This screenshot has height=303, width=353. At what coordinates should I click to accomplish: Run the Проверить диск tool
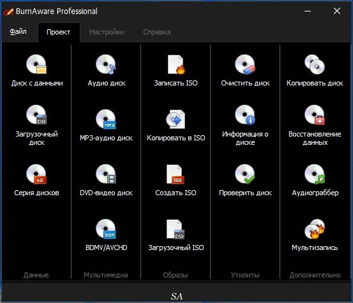coord(245,174)
